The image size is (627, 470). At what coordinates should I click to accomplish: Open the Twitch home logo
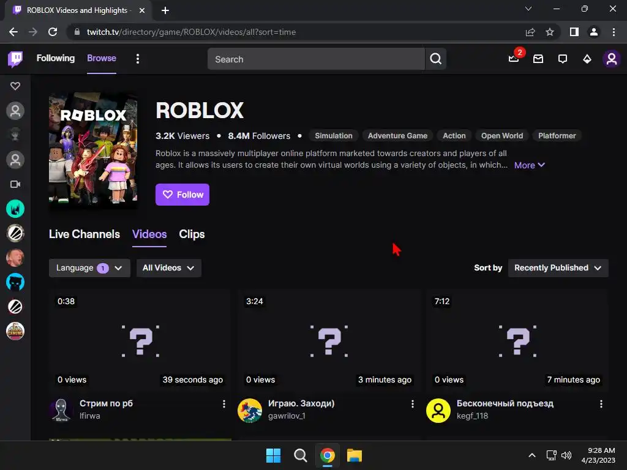(15, 59)
